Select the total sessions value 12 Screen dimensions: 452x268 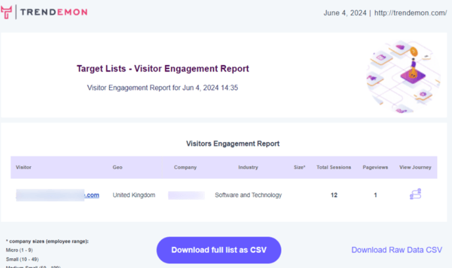point(334,195)
